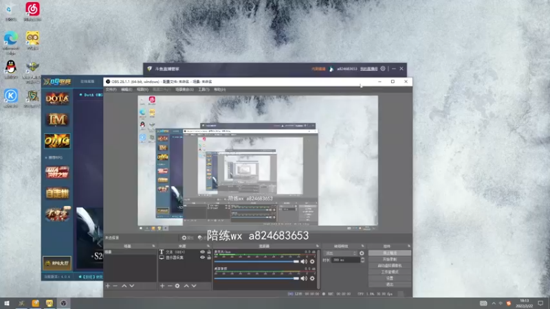This screenshot has width=550, height=309.
Task: Open 我的直播间 link in 斗鱼直播管家 window
Action: (x=368, y=69)
